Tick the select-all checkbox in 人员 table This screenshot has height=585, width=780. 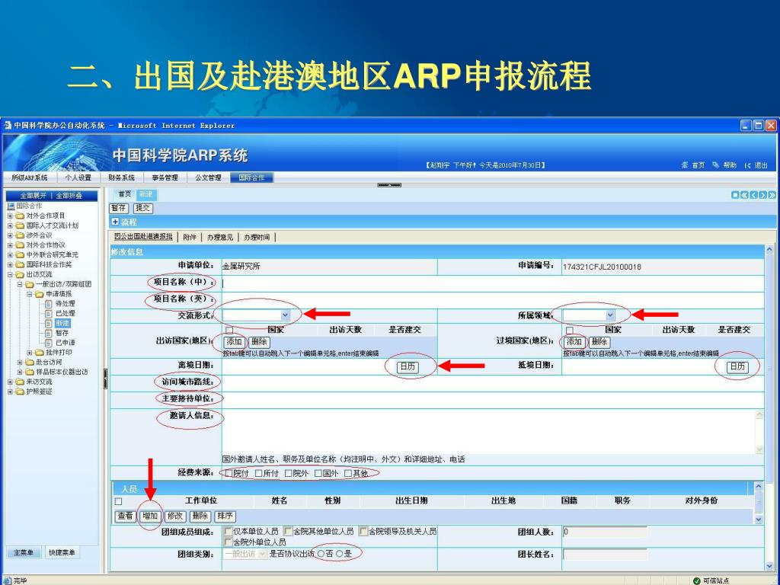pos(118,501)
